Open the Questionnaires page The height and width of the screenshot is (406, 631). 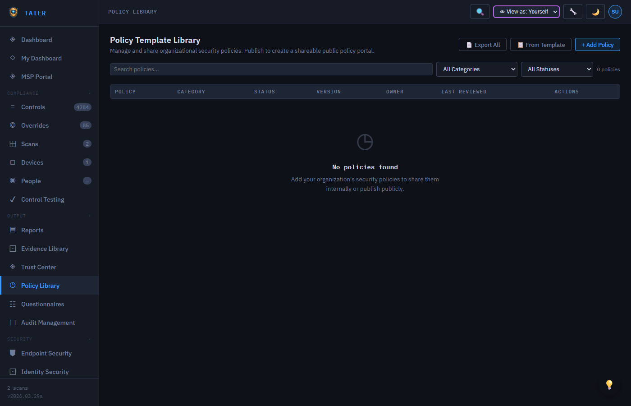(49, 304)
